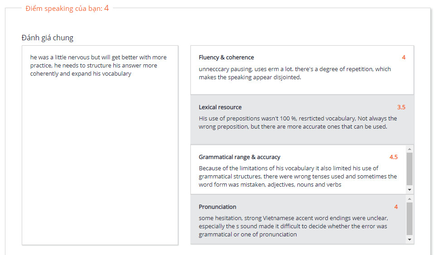442x255 pixels.
Task: Click the Pronunciation section heading
Action: (217, 207)
